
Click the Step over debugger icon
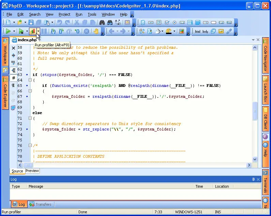[x=61, y=31]
